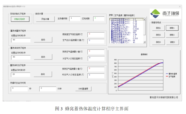
Task: Click the 燃烧室空气恒定温度 field
Action: coord(96,35)
